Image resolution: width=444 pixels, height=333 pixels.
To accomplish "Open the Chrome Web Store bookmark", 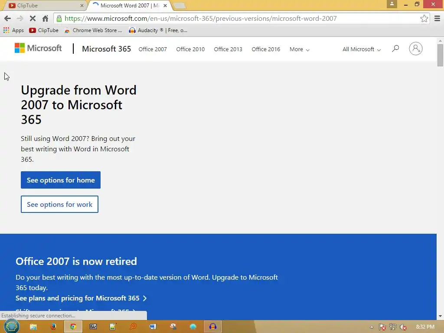I will click(93, 30).
